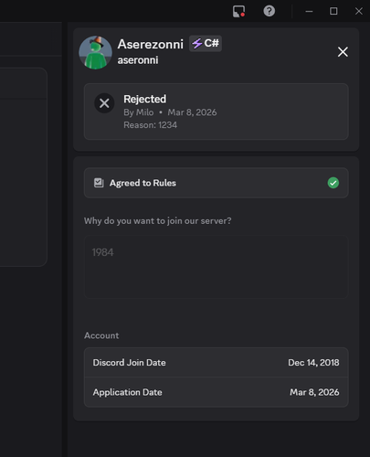
Task: Click the 1984 answer text field
Action: click(217, 267)
